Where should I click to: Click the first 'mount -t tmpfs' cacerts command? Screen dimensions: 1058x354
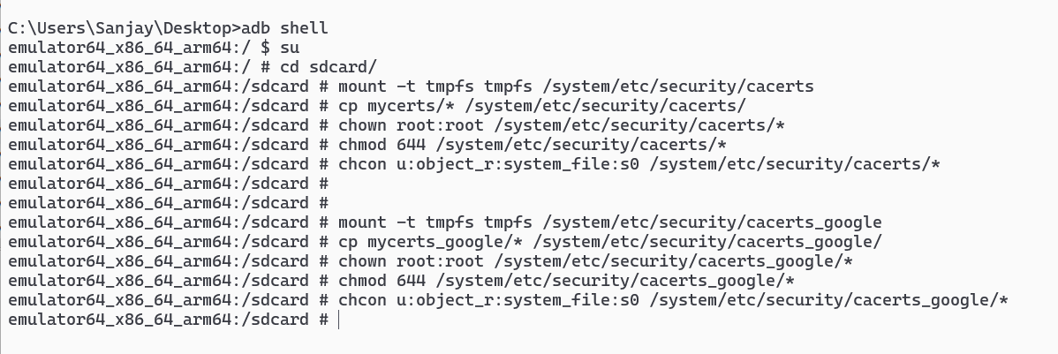[x=576, y=87]
